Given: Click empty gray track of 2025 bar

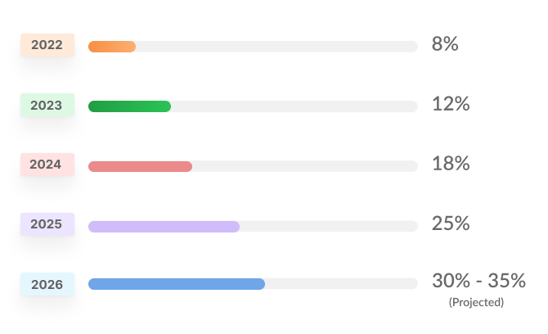Looking at the screenshot, I should (x=329, y=226).
